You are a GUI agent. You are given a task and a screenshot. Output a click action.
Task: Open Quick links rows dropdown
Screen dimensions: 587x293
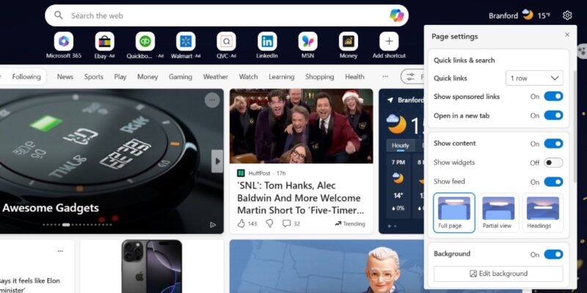tap(534, 78)
